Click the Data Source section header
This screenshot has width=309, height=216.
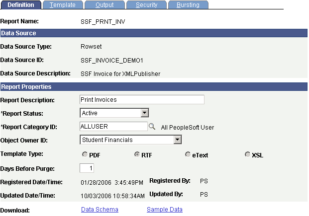[x=154, y=33]
